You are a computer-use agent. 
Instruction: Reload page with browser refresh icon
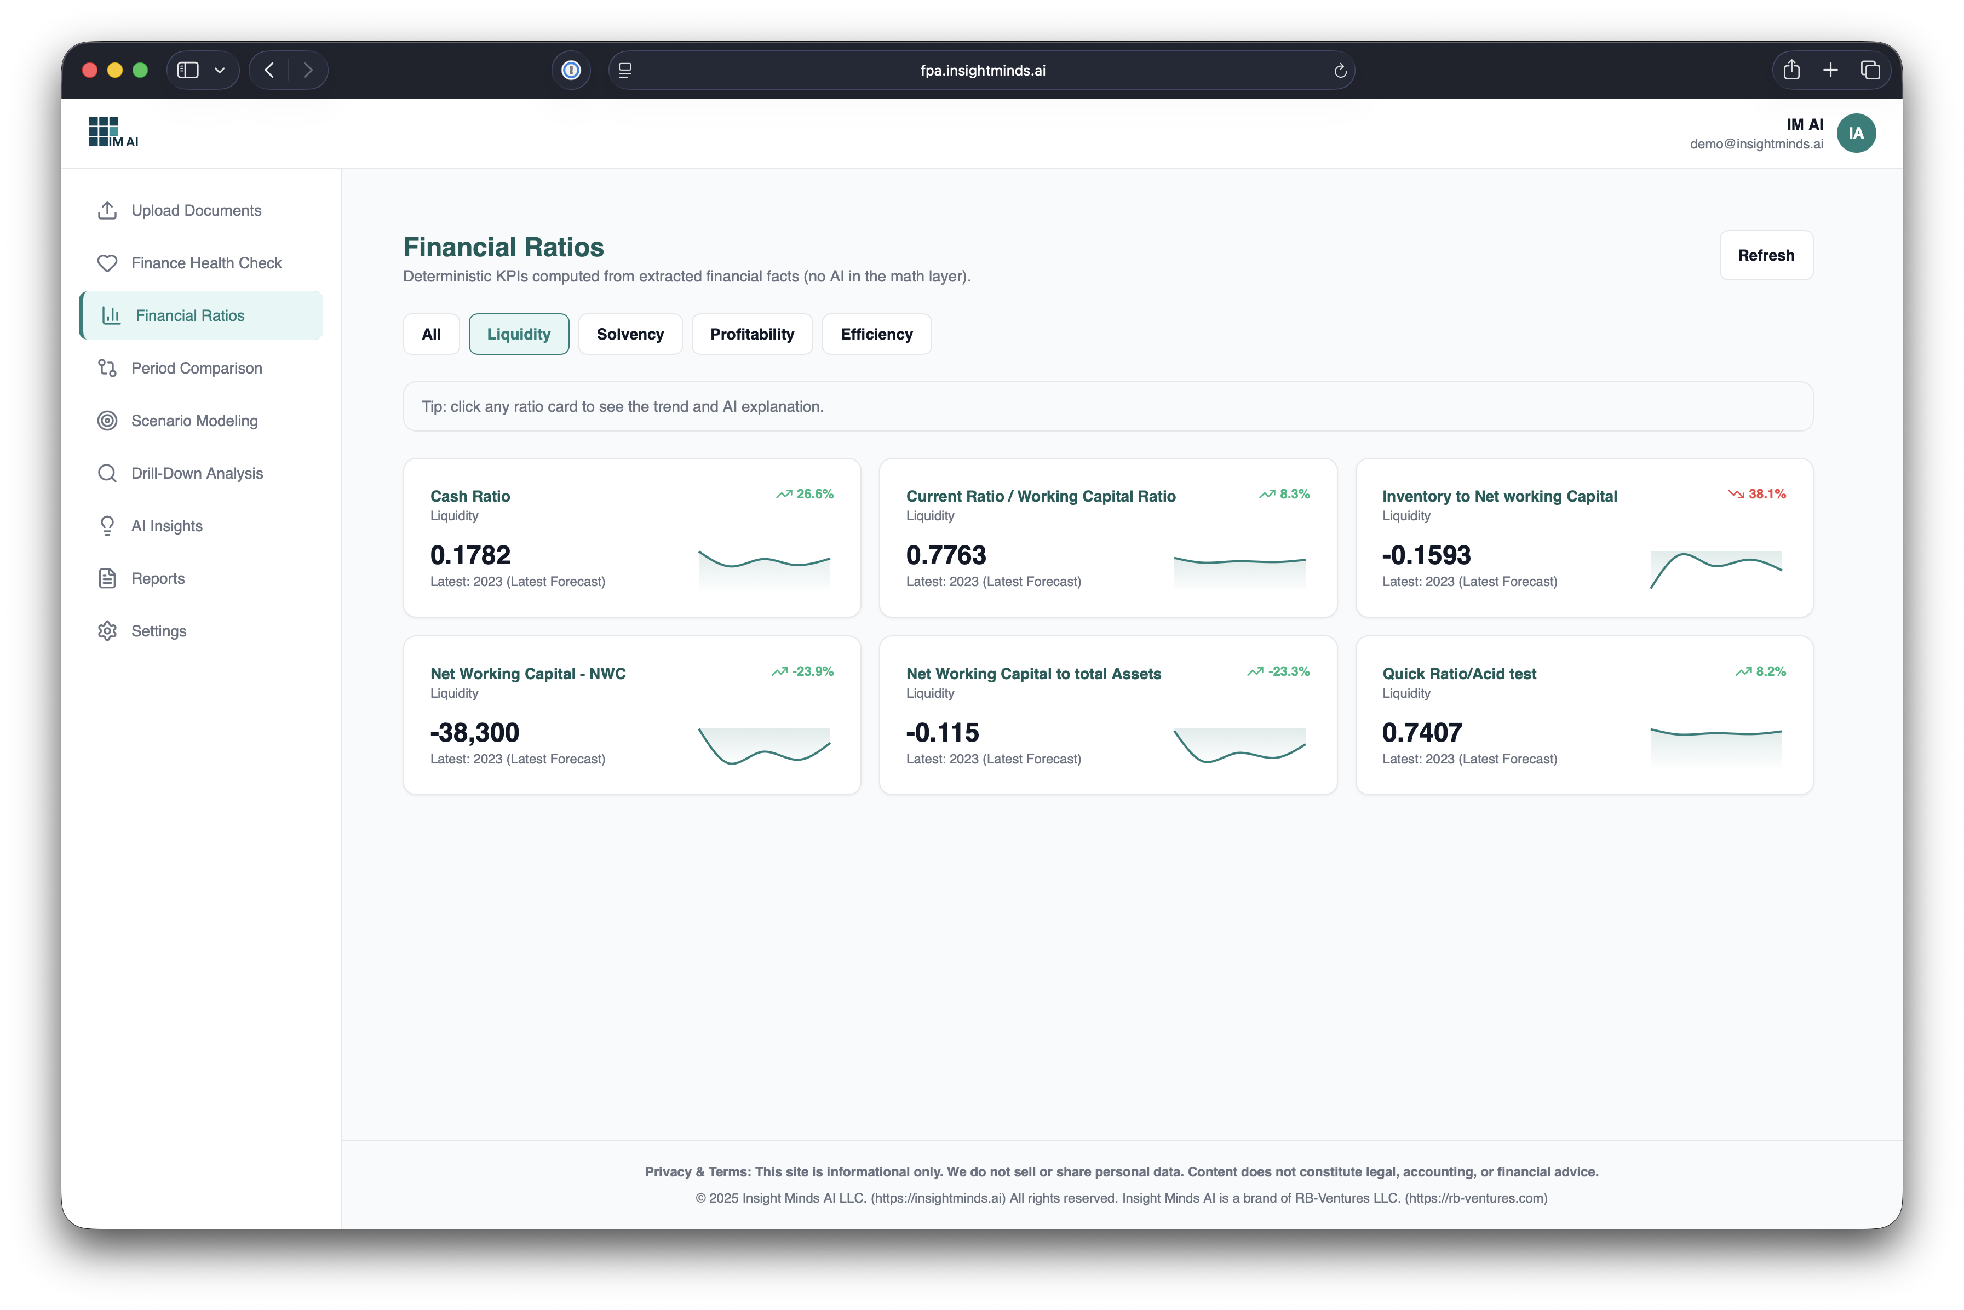(x=1340, y=71)
